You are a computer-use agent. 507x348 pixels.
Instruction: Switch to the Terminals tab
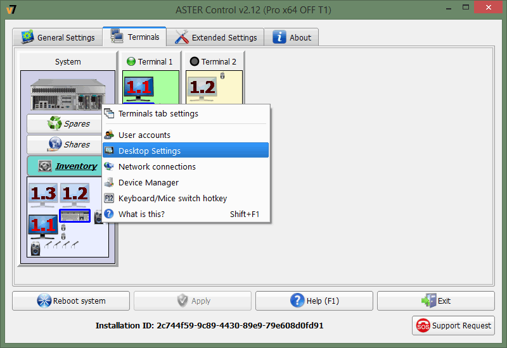(134, 37)
